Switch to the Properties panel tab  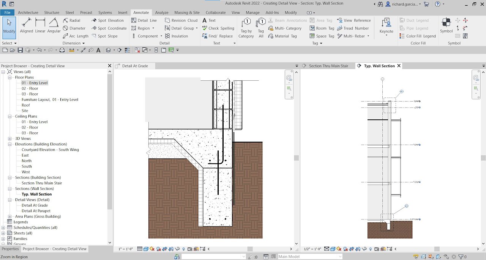(x=10, y=249)
